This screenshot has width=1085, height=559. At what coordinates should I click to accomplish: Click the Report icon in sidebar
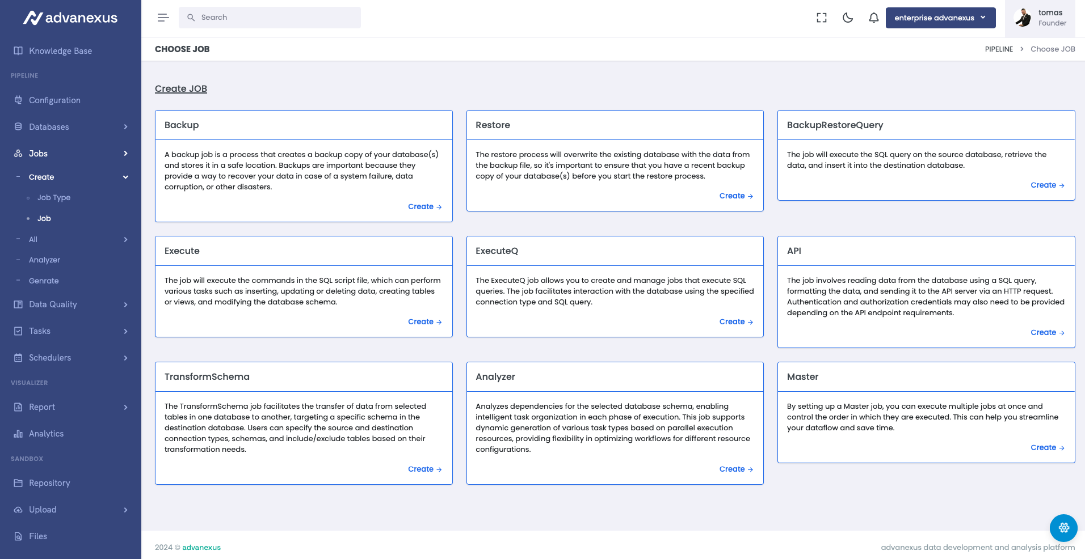click(x=18, y=407)
